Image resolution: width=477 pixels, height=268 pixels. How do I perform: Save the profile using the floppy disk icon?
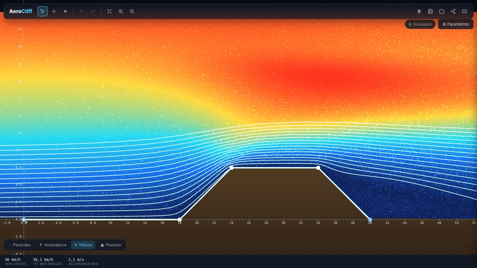(430, 11)
